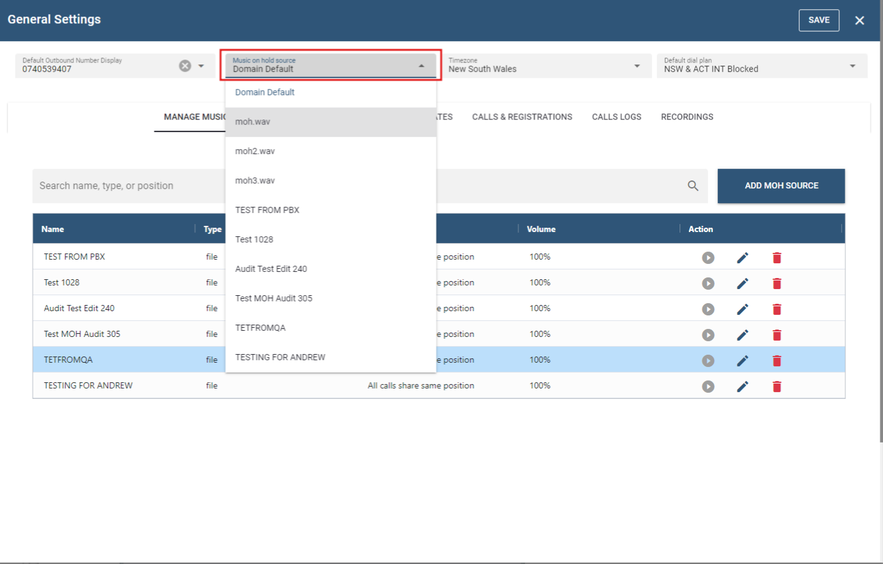883x564 pixels.
Task: Edit the TESTING FOR ANDREW source
Action: coord(742,387)
